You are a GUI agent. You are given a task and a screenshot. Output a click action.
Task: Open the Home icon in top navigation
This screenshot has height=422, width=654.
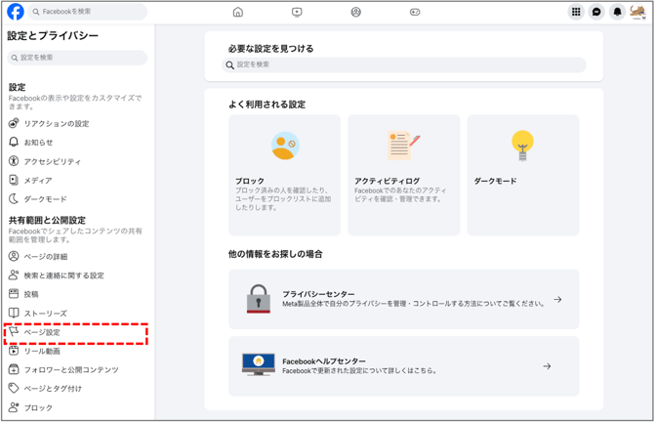(238, 12)
